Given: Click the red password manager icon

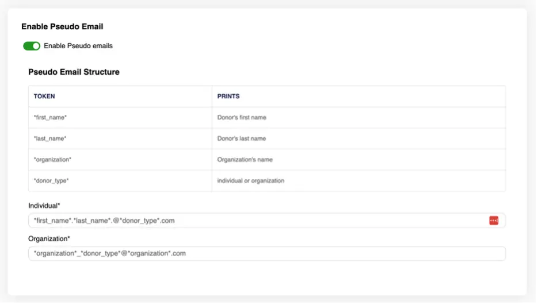Looking at the screenshot, I should coord(494,221).
